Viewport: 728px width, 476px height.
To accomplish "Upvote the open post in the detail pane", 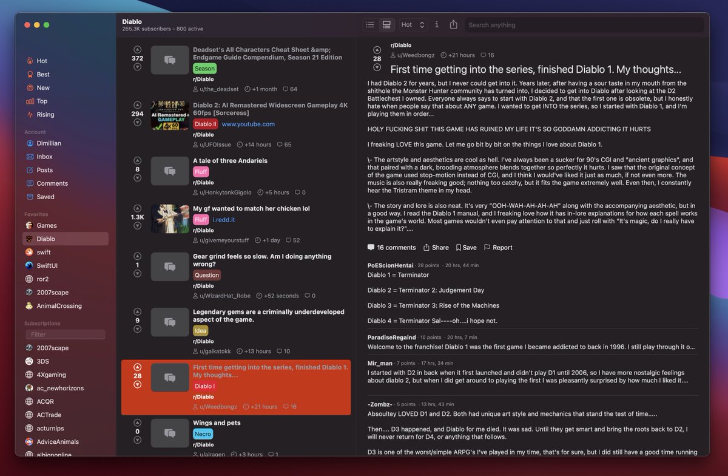I will (x=377, y=50).
